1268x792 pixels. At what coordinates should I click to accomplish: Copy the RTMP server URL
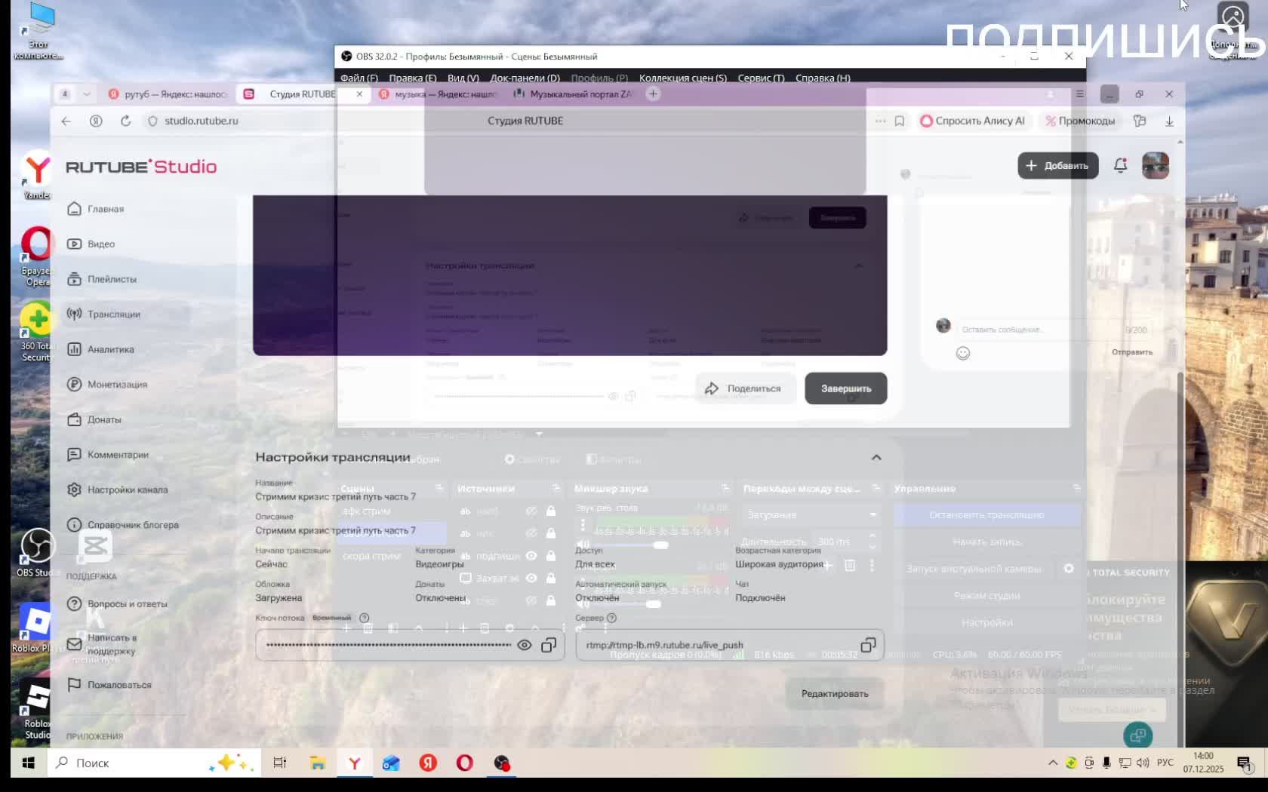click(868, 645)
